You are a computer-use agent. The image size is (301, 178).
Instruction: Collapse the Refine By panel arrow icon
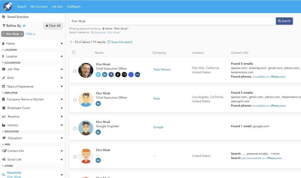click(x=24, y=26)
